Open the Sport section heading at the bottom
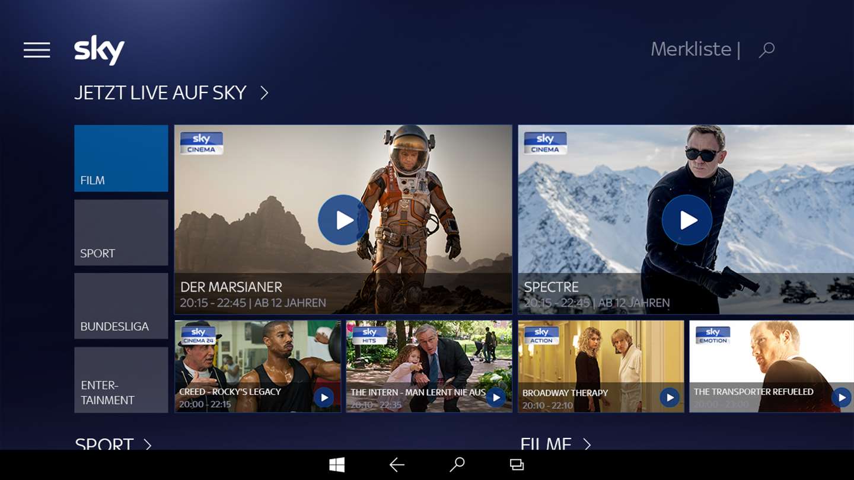The image size is (854, 480). tap(104, 444)
